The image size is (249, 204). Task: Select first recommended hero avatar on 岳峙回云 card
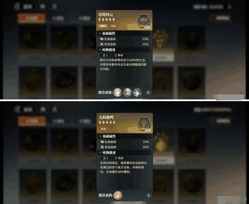pyautogui.click(x=118, y=92)
